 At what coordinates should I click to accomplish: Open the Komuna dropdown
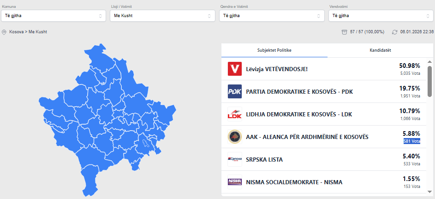coord(54,16)
